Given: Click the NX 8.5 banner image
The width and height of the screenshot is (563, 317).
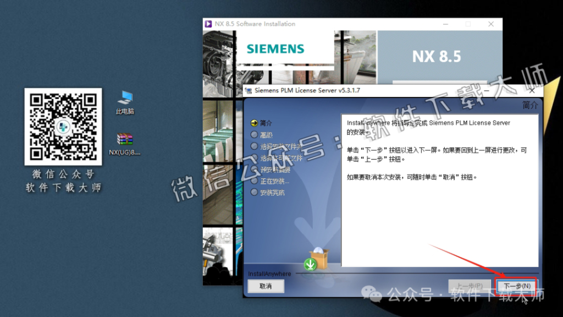Looking at the screenshot, I should point(437,56).
